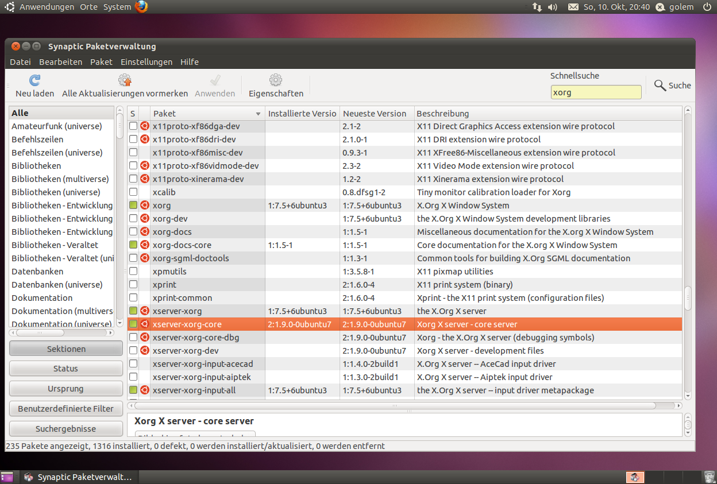Click package list vertical scrollbar thumb
Viewport: 717px width, 484px height.
688,299
